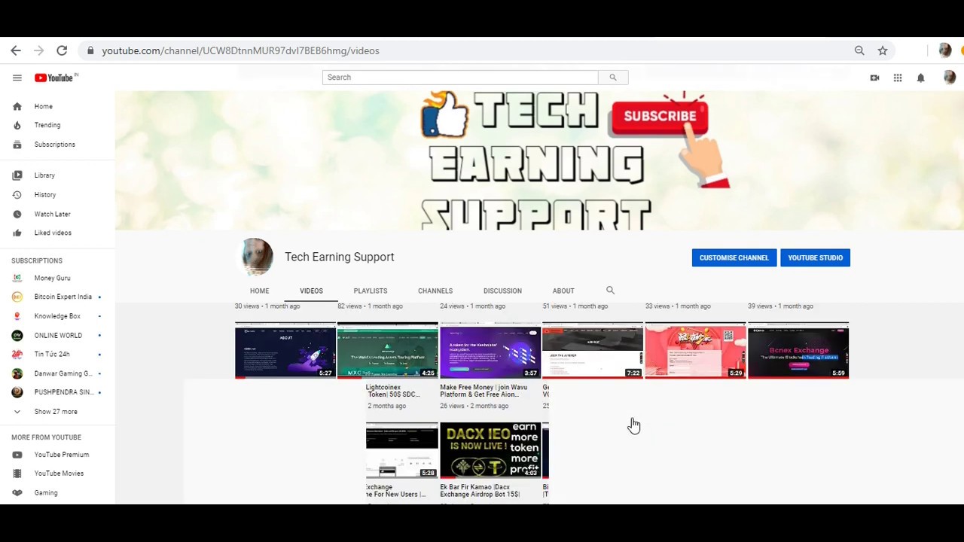Open the Ek Bar Fir Kamao Dacx title
964x542 pixels.
pyautogui.click(x=480, y=491)
